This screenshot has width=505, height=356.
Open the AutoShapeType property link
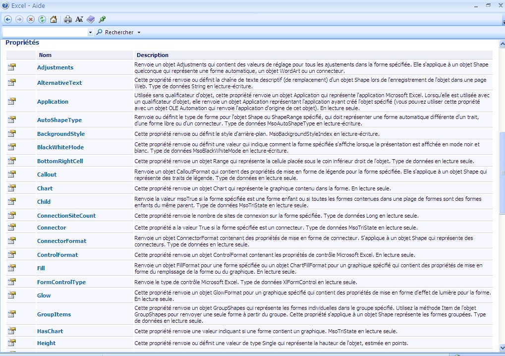pyautogui.click(x=59, y=120)
